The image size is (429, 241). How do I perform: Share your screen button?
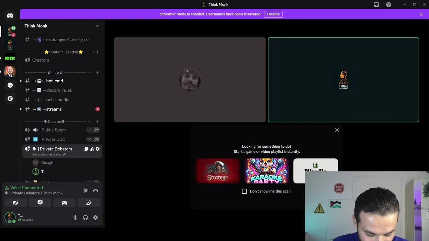(x=40, y=203)
